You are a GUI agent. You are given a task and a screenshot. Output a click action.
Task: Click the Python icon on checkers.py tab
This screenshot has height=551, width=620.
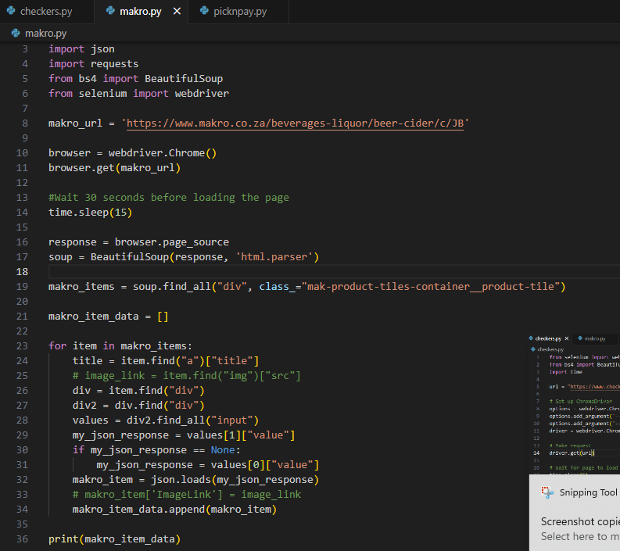pyautogui.click(x=11, y=11)
